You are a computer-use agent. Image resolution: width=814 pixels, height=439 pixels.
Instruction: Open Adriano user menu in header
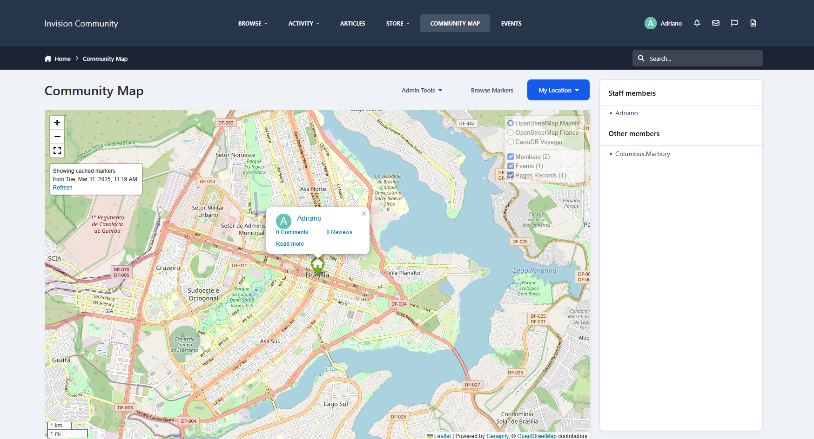pos(671,23)
